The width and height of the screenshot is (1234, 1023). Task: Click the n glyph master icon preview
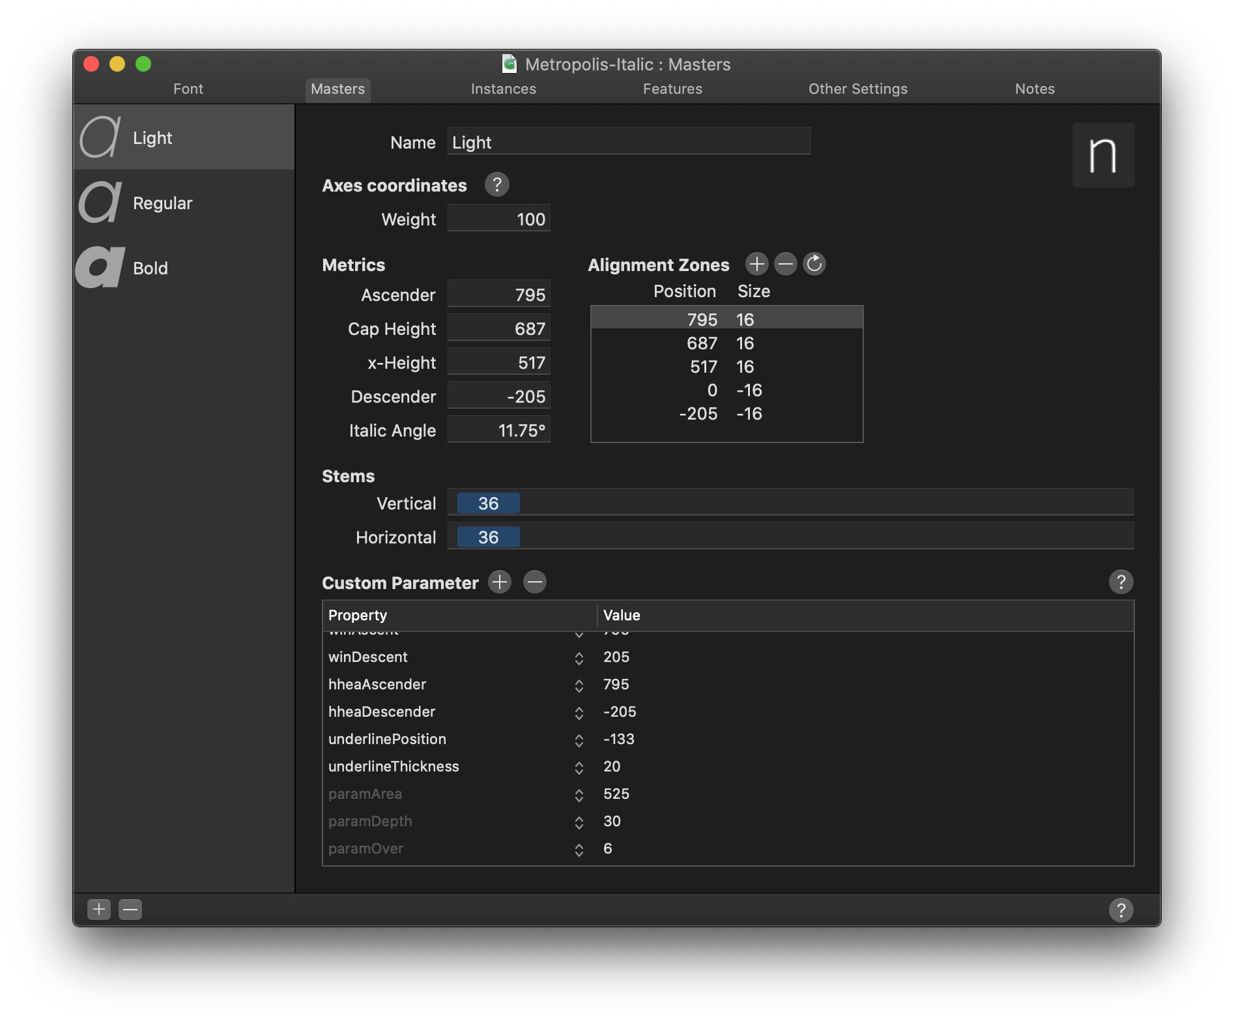1103,155
